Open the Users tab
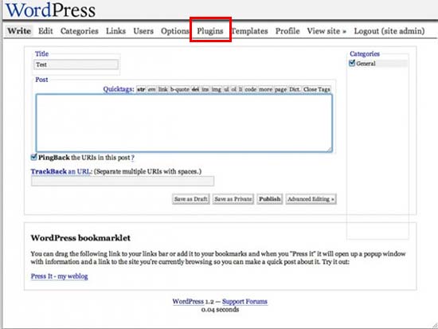The width and height of the screenshot is (438, 329). click(143, 31)
